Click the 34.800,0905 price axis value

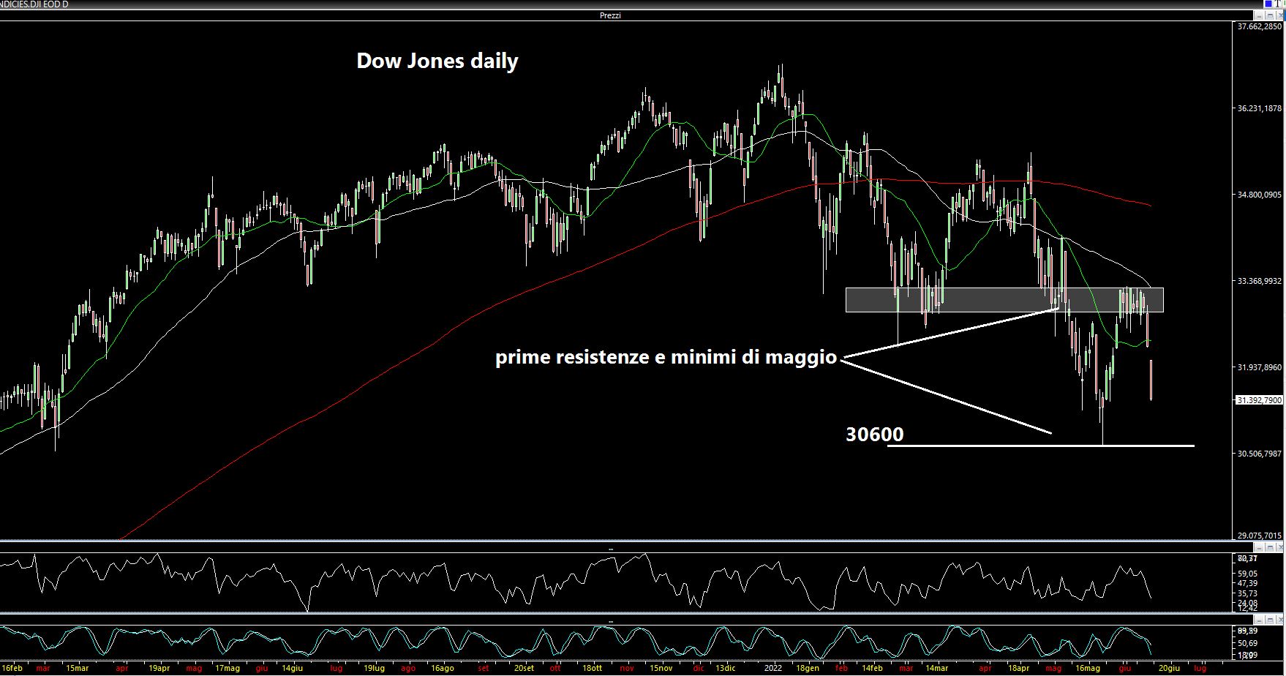tap(1259, 195)
